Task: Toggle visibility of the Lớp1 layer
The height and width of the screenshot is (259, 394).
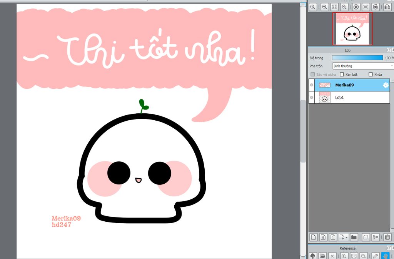Action: (312, 97)
